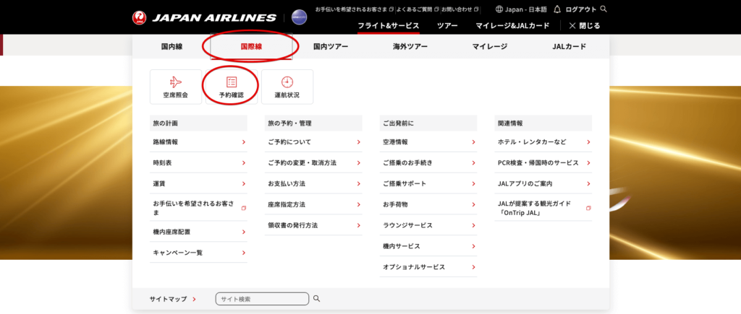Click the search magnifier in header

coord(604,9)
